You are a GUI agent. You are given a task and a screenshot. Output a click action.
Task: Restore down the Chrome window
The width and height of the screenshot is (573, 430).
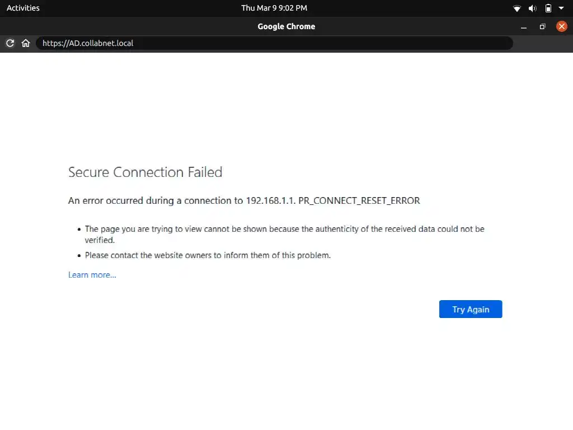[x=542, y=27]
